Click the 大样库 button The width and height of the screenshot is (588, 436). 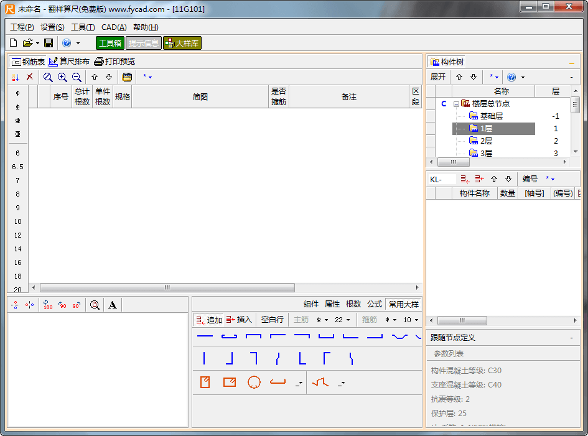pos(182,43)
